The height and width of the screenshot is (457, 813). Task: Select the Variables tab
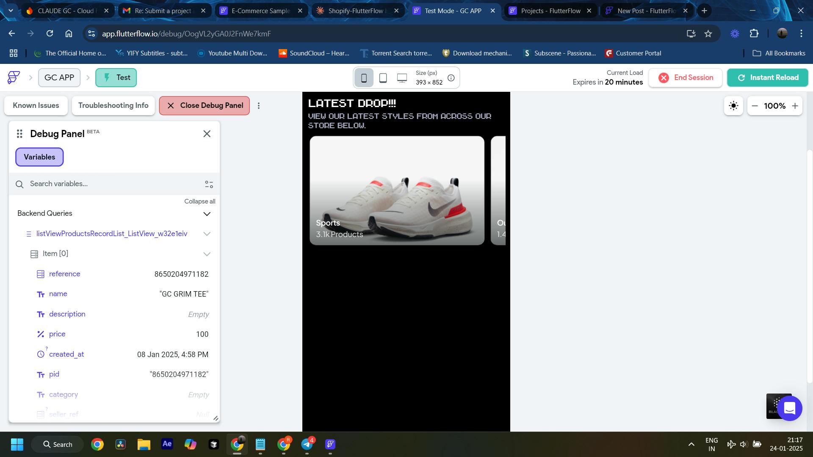(x=39, y=157)
